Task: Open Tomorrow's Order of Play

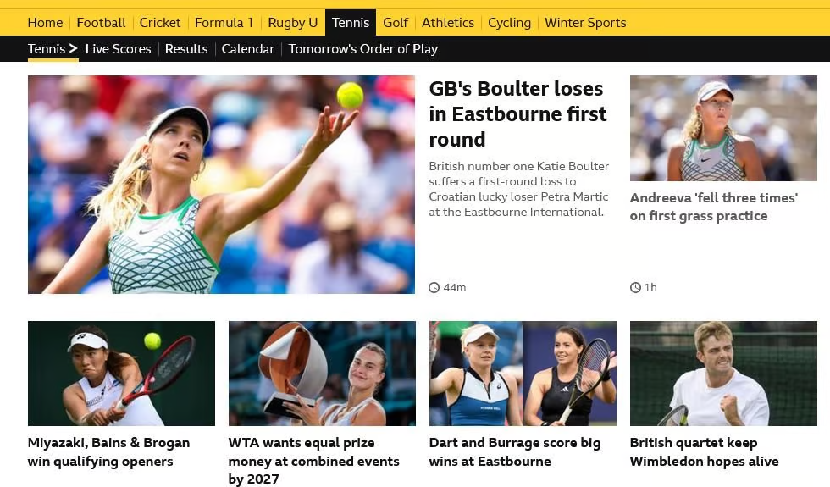Action: (363, 49)
